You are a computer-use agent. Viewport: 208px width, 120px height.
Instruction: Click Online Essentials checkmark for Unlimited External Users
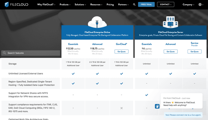pos(73,74)
